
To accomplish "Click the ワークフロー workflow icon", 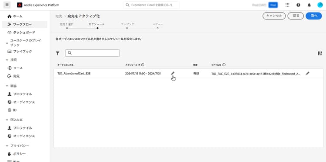I will [10, 24].
